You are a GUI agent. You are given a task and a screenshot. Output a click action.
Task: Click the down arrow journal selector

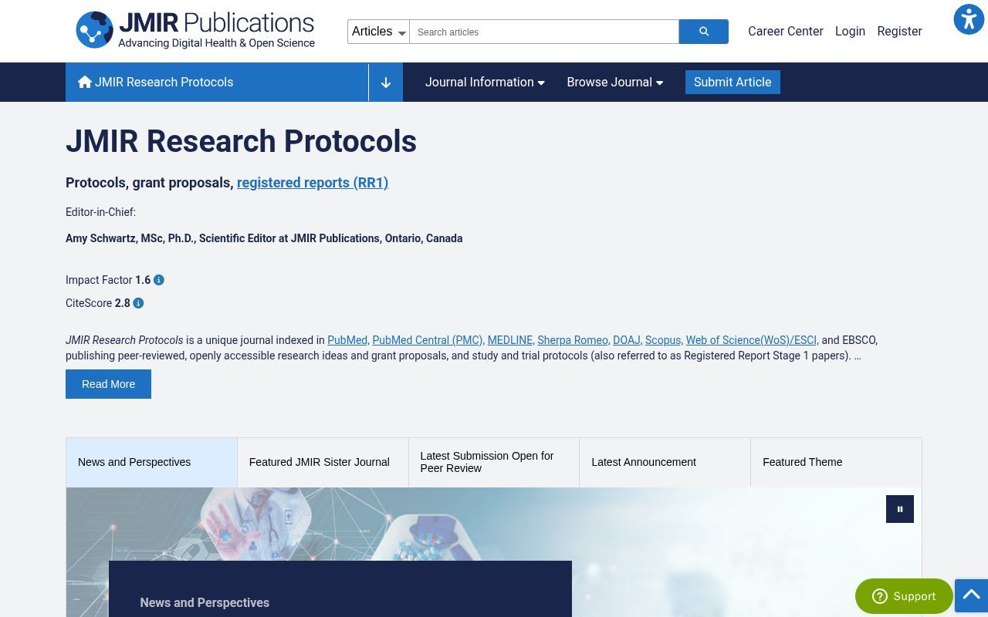(x=386, y=83)
